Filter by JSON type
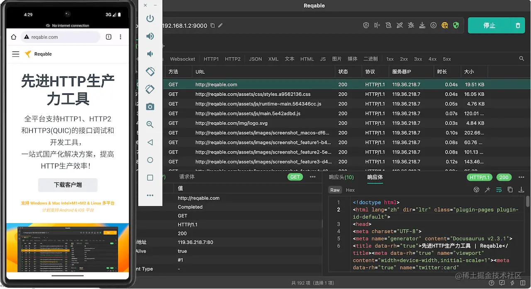This screenshot has width=531, height=289. (256, 59)
